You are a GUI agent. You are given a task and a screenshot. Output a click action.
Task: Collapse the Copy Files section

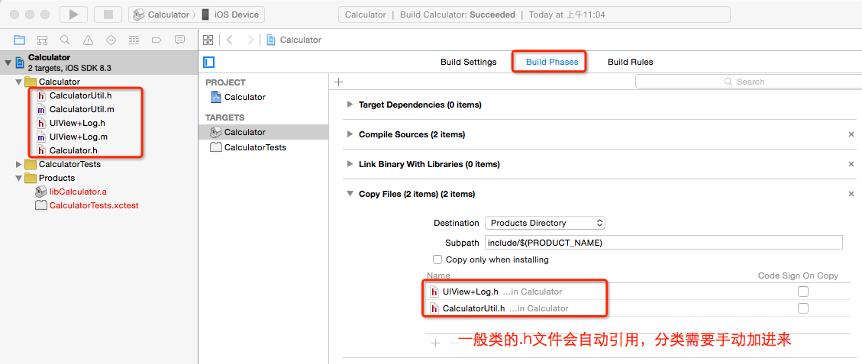click(x=350, y=194)
